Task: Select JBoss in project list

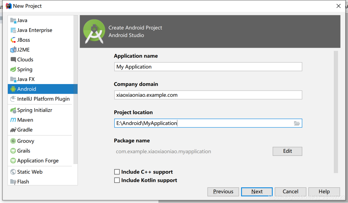Action: pyautogui.click(x=42, y=40)
